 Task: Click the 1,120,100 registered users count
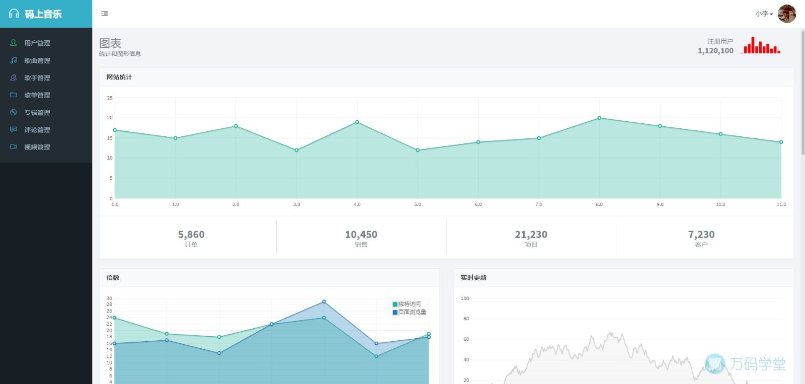[x=715, y=51]
